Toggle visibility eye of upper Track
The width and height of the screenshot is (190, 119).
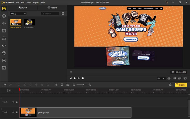[x=13, y=102]
